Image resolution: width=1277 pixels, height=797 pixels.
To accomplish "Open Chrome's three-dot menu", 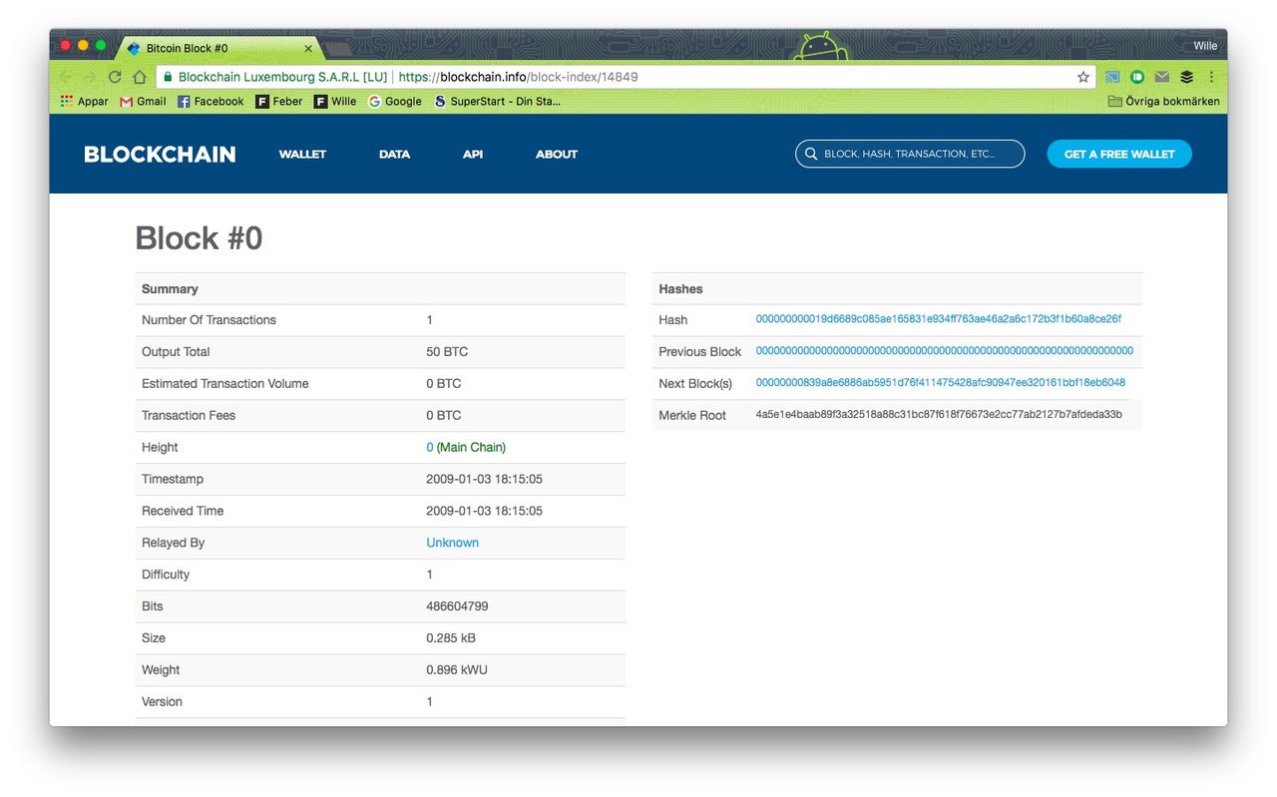I will coord(1211,77).
